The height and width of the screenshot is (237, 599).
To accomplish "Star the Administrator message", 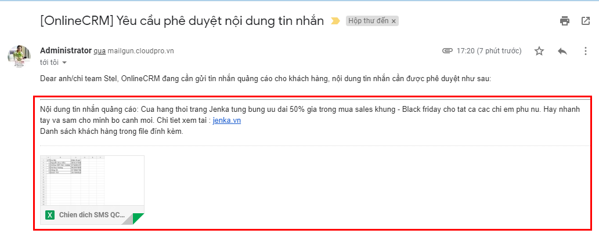I will pos(539,51).
